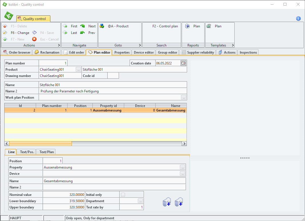Click the Drawing number field
The height and width of the screenshot is (221, 305).
[60, 76]
